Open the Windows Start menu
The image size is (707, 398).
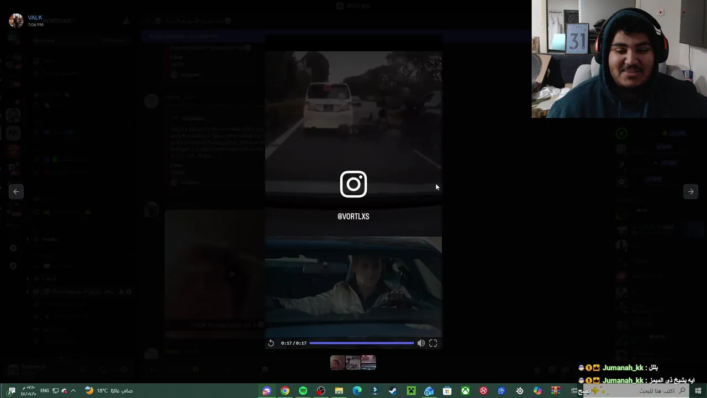[698, 391]
